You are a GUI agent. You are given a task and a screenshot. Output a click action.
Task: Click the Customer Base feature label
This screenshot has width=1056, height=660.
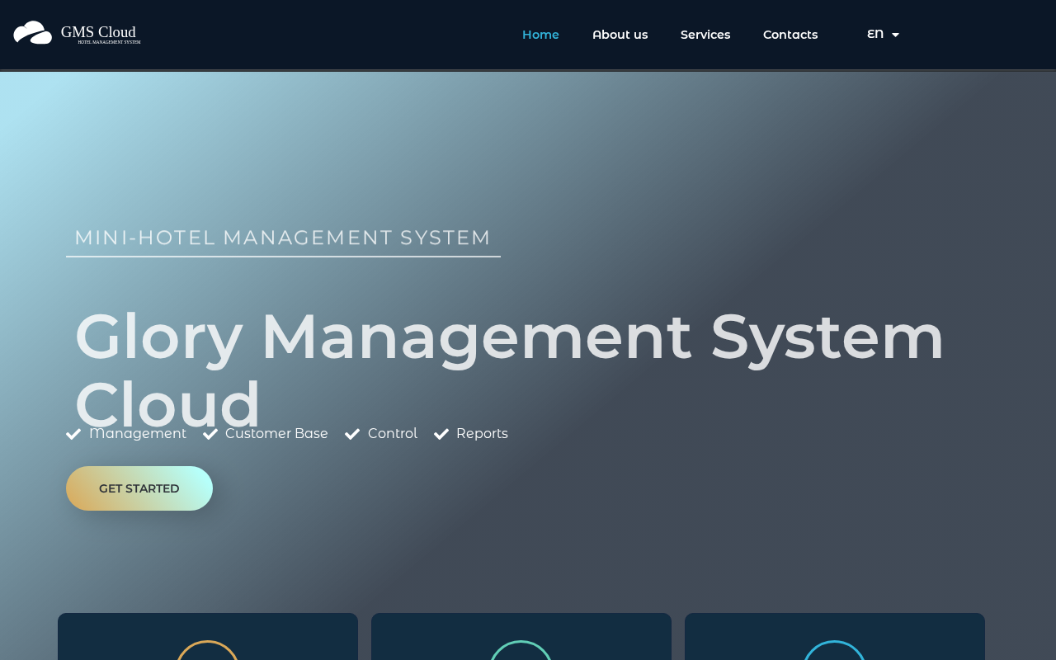coord(276,434)
